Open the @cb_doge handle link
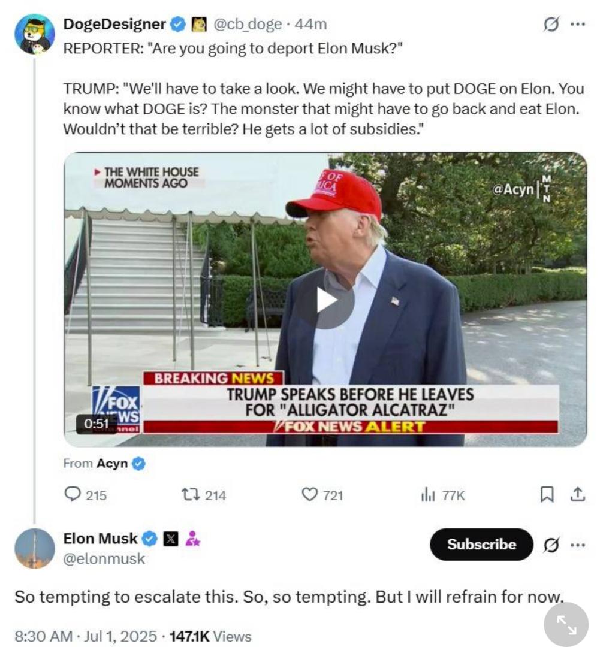 coord(248,24)
